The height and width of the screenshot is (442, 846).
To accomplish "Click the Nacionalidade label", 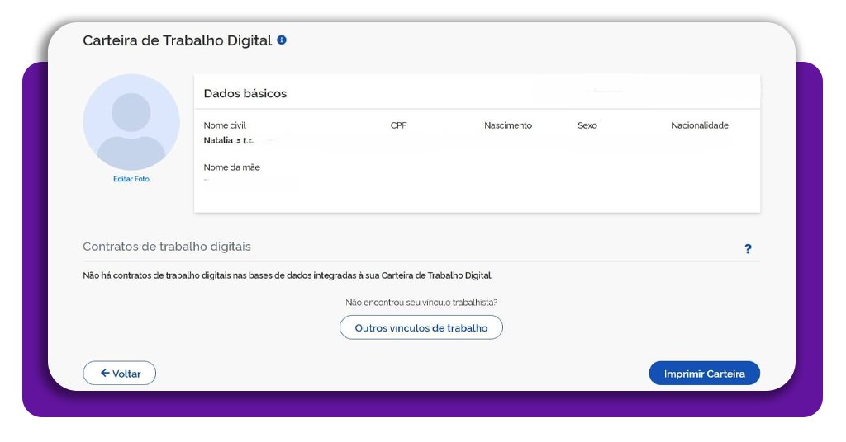I will 700,125.
